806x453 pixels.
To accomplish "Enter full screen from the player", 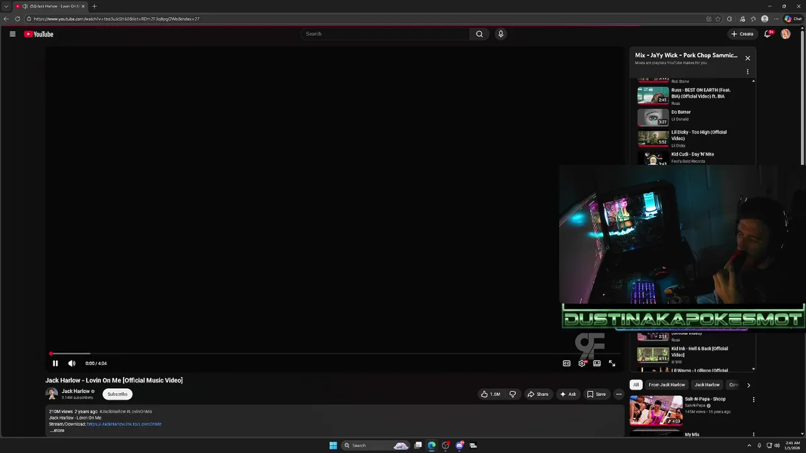I will (x=612, y=363).
